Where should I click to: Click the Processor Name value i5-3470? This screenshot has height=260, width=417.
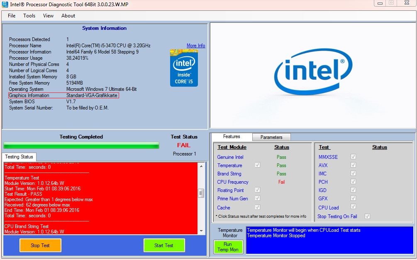click(108, 46)
